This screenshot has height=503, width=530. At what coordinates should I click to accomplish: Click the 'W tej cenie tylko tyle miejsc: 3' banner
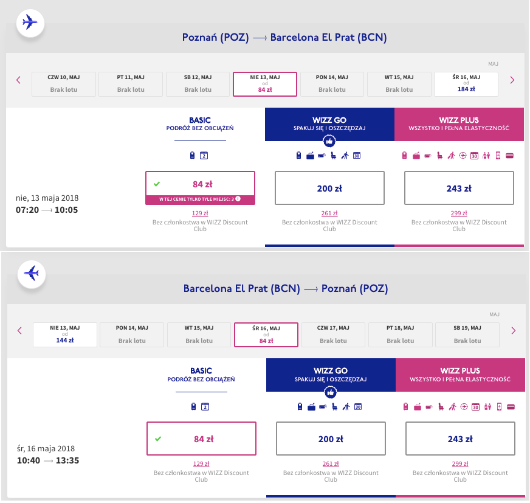(200, 199)
